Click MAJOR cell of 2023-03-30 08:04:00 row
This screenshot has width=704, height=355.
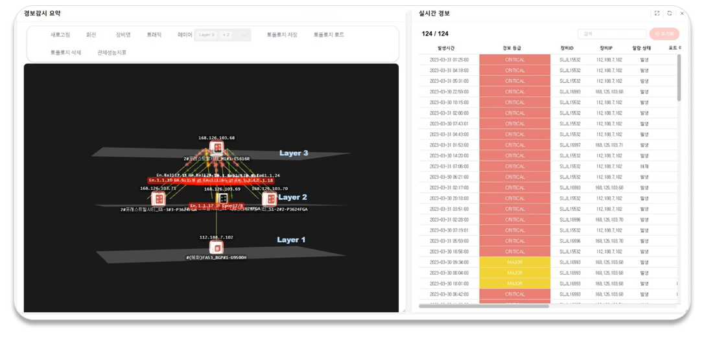pos(515,273)
